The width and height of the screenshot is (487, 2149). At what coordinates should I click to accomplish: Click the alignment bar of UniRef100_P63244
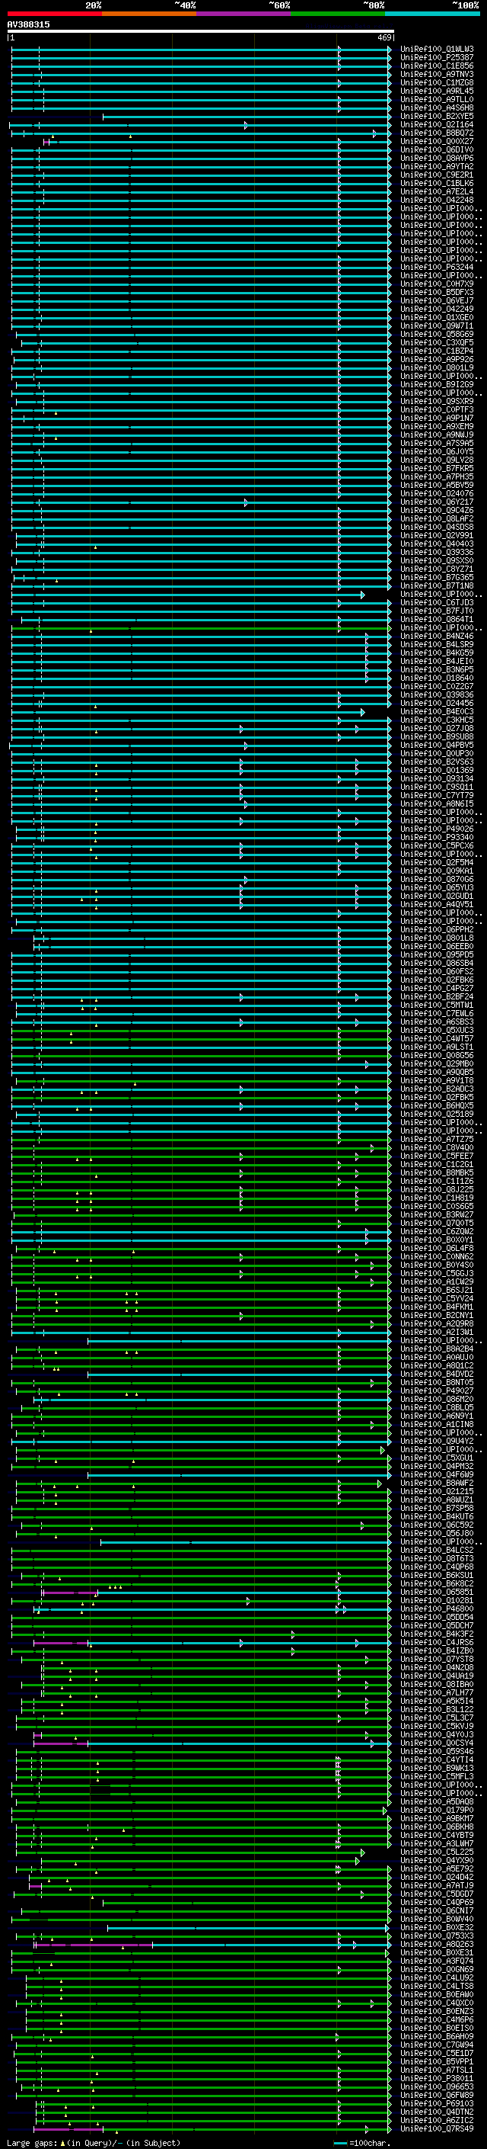pyautogui.click(x=200, y=268)
